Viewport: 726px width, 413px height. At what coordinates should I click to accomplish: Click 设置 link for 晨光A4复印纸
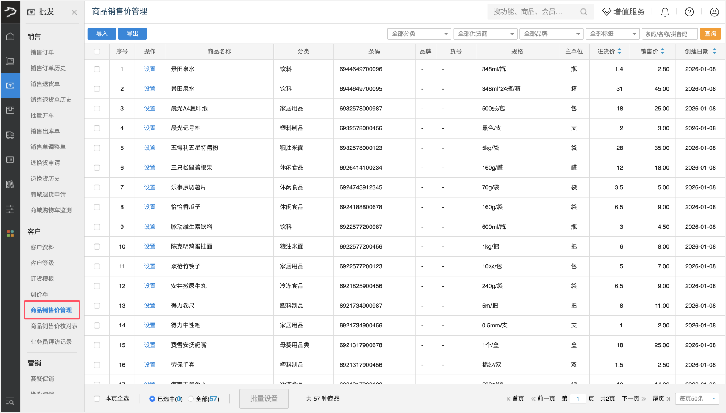pyautogui.click(x=150, y=108)
